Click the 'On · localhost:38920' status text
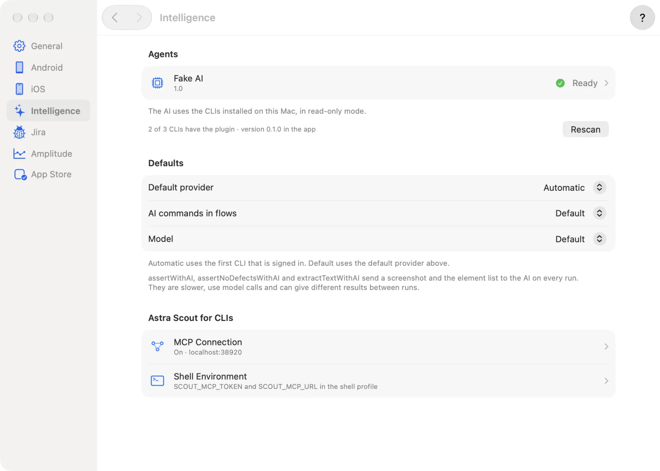Image resolution: width=660 pixels, height=471 pixels. 208,352
